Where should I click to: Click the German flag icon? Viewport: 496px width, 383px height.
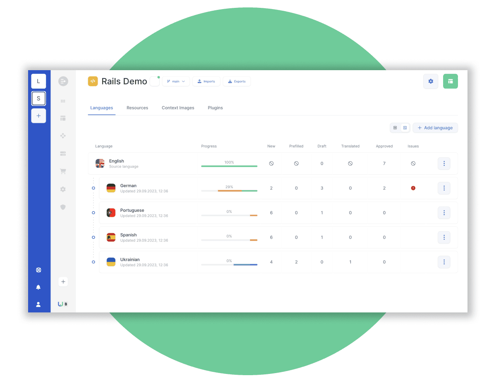coord(111,188)
